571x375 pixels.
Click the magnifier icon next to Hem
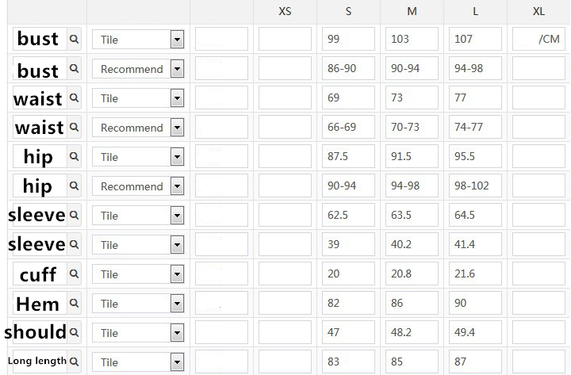(74, 303)
